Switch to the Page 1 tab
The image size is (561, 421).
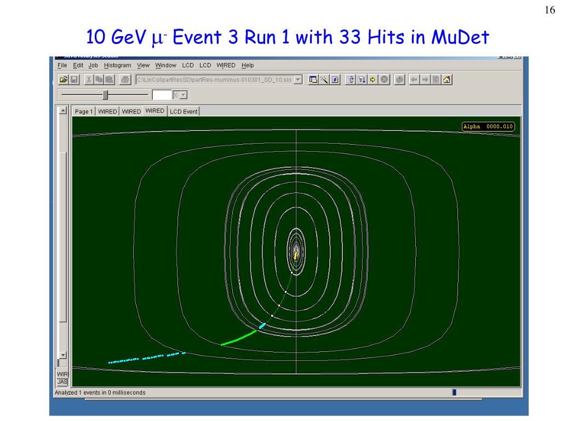tap(84, 111)
